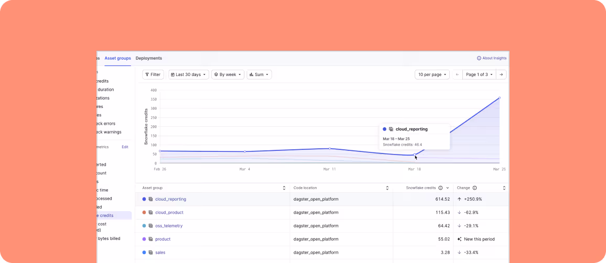This screenshot has width=606, height=263.
Task: Click the down arrow beside -29.1%
Action: click(459, 226)
